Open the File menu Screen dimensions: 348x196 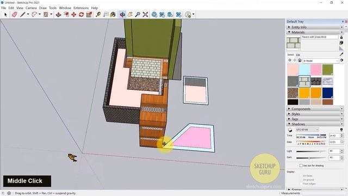point(4,8)
